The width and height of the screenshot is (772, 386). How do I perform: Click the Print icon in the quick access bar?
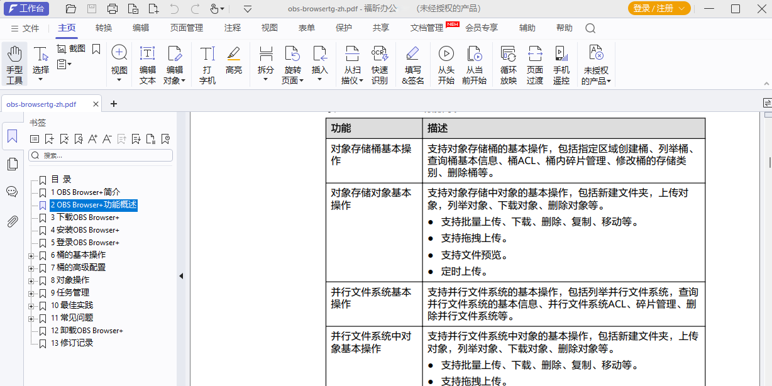[113, 9]
